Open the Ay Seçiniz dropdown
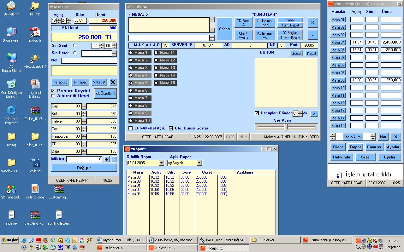The image size is (404, 252). coord(199,163)
